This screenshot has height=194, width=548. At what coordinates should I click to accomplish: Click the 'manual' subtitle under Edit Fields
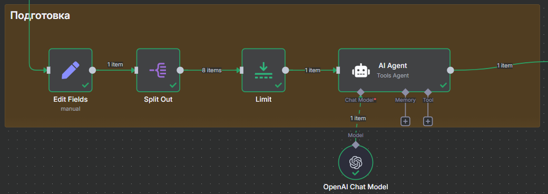pyautogui.click(x=70, y=109)
